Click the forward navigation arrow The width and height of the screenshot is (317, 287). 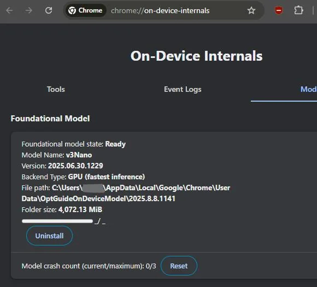pos(29,10)
